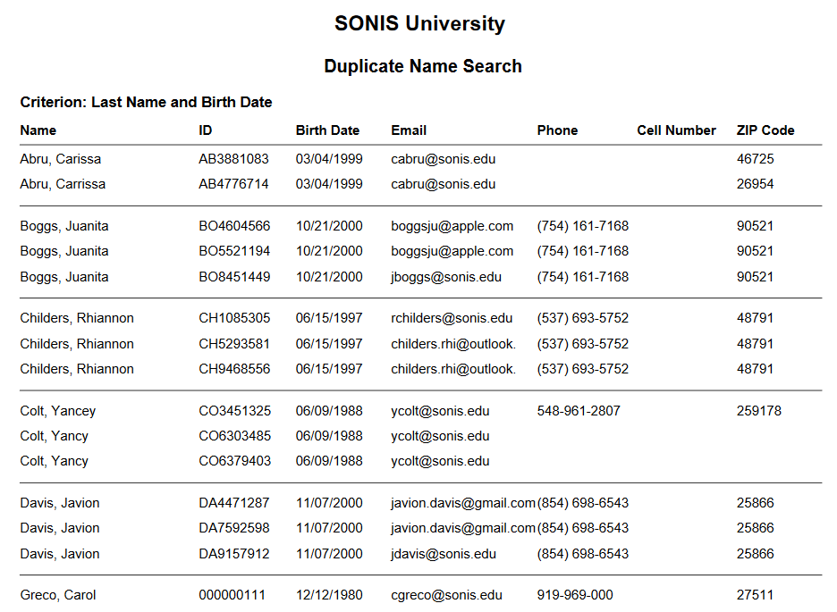Click the jdavis@sonis.edu email address
Viewport: 837px width, 612px height.
(x=444, y=554)
